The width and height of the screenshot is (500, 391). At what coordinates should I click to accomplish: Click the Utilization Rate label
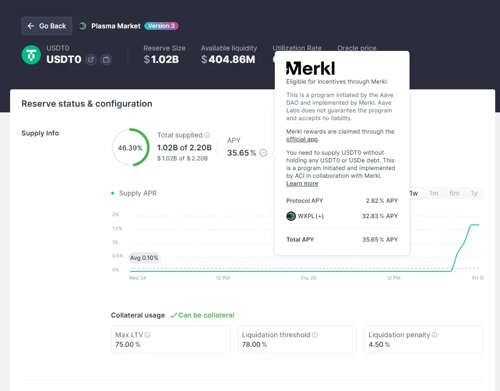coord(297,48)
